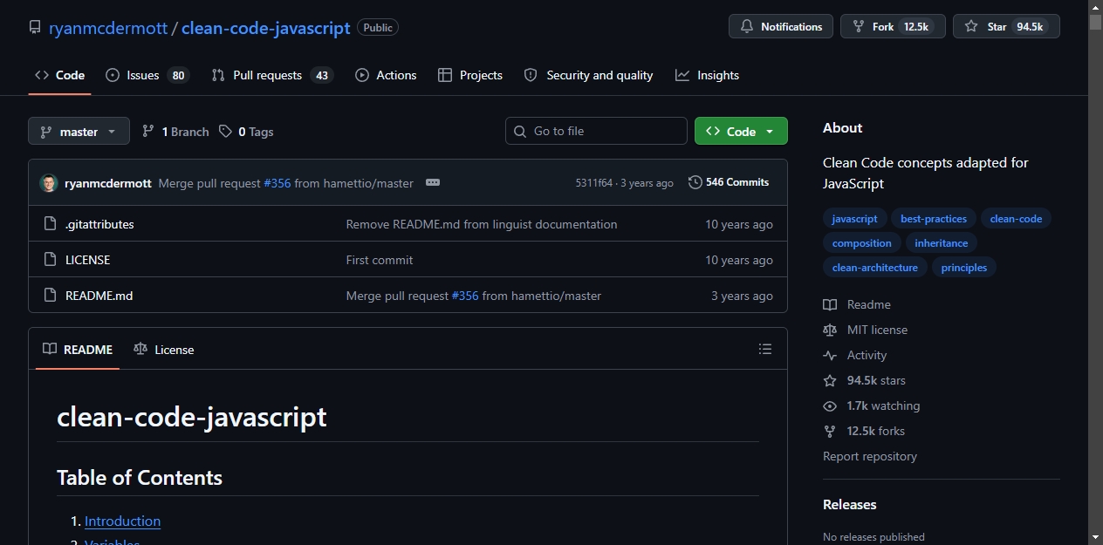Image resolution: width=1103 pixels, height=545 pixels.
Task: Open the Releases heading link
Action: tap(850, 504)
